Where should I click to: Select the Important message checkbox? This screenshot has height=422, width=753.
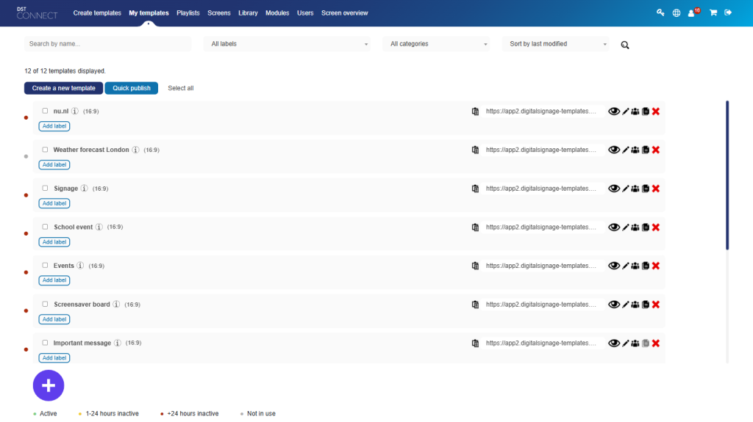45,343
